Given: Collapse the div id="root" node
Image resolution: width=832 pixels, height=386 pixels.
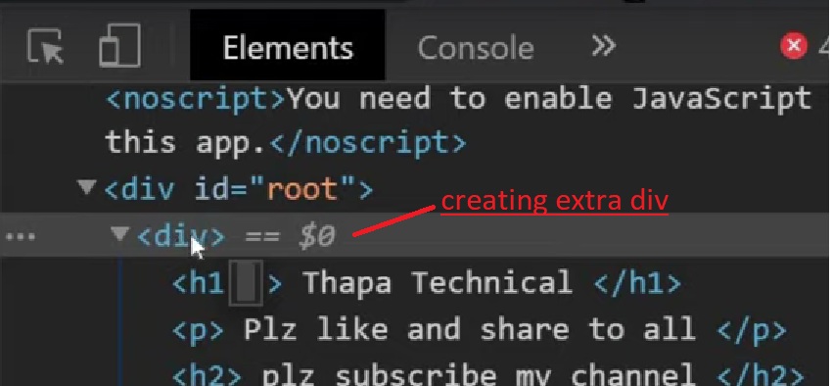Looking at the screenshot, I should 86,187.
